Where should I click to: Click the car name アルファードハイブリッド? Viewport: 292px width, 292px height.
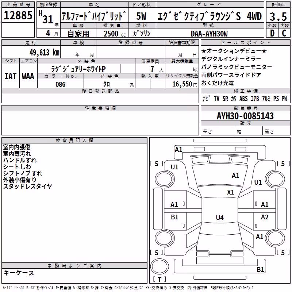coord(94,16)
